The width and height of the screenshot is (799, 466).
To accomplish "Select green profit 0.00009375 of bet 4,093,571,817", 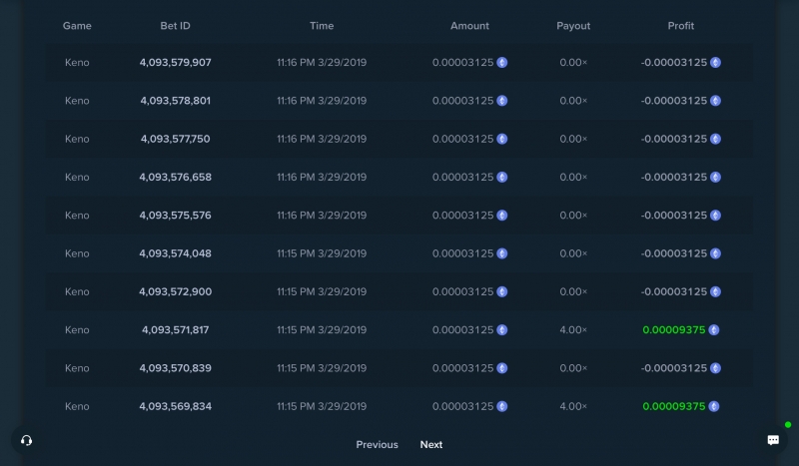I will 673,329.
